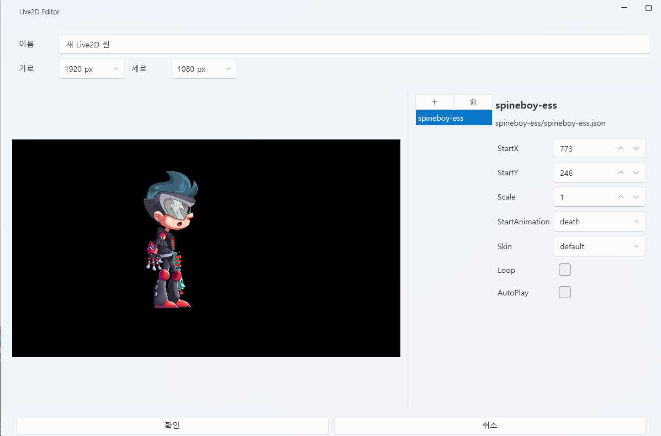The image size is (661, 436).
Task: Decrease the Scale value with its down arrow
Action: click(636, 196)
